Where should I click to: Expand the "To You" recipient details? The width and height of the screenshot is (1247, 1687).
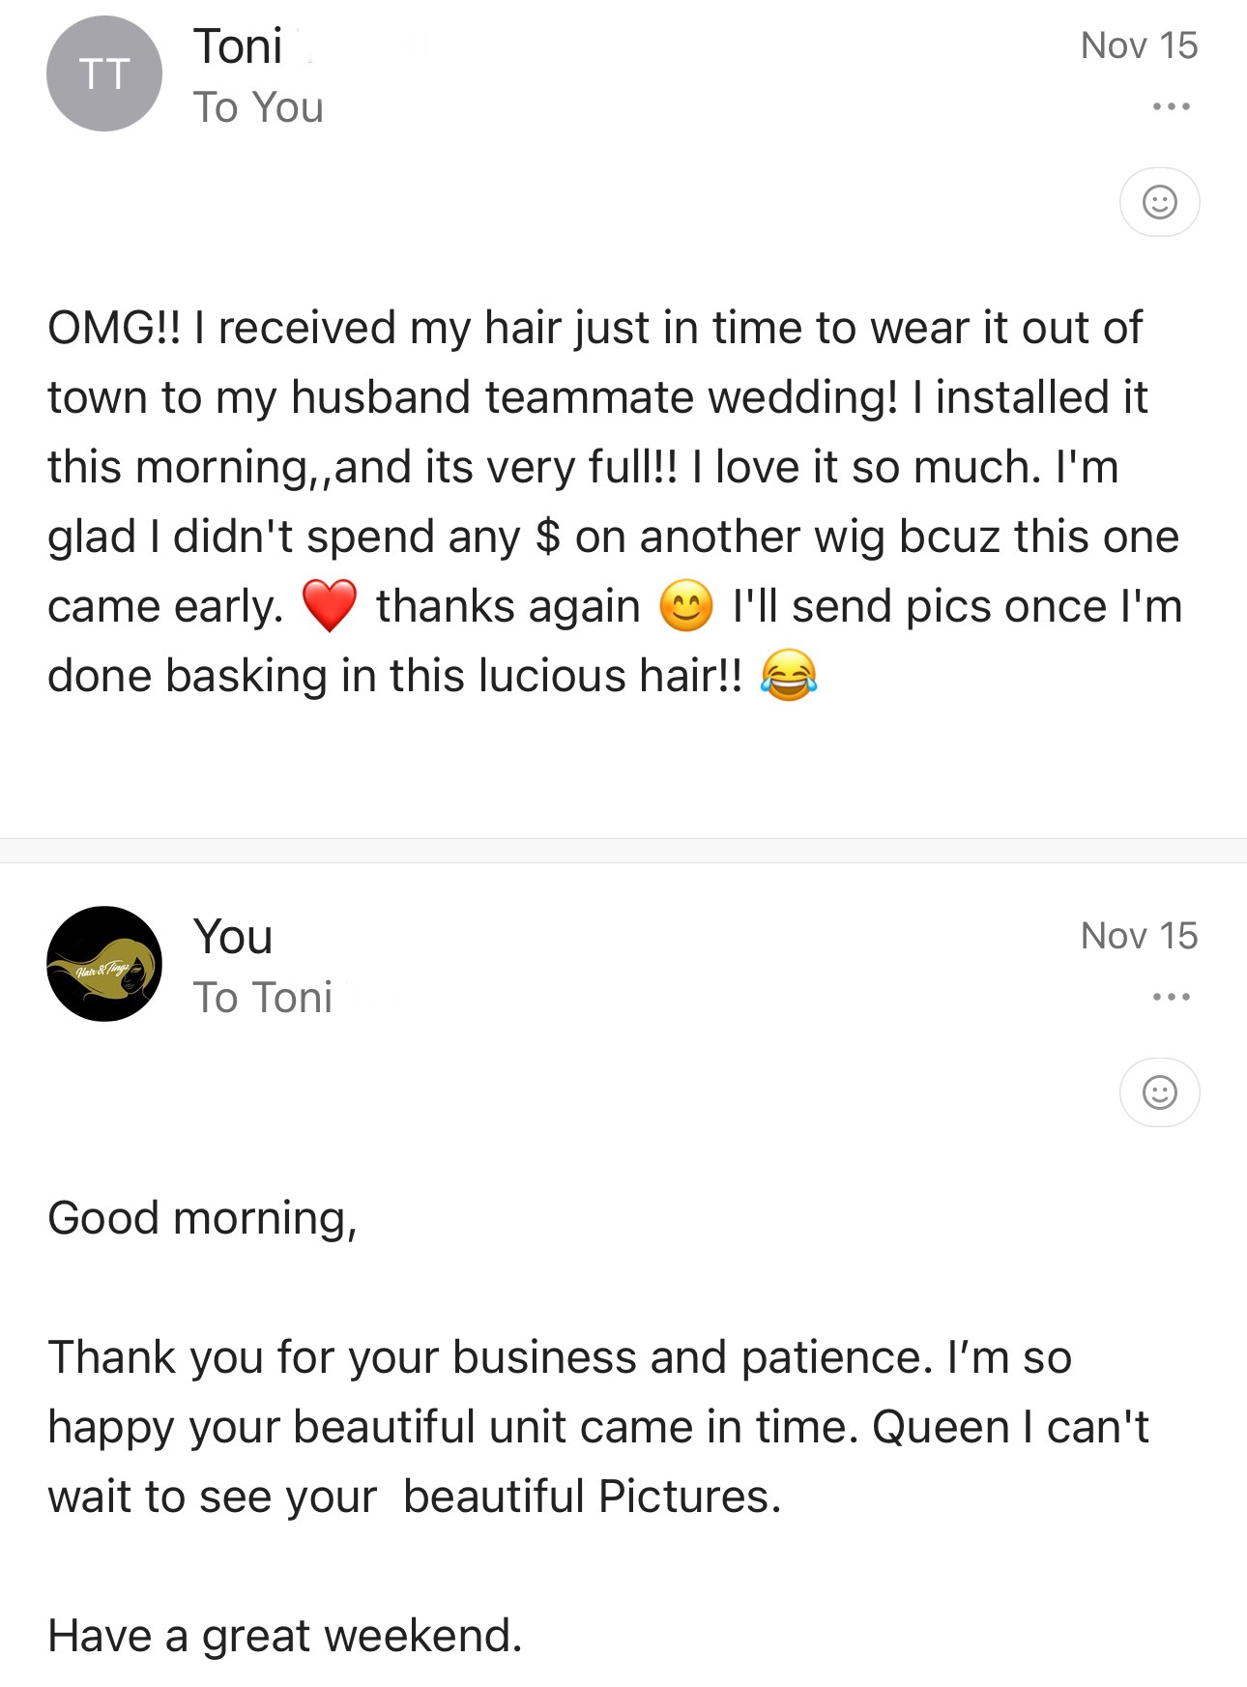coord(258,107)
